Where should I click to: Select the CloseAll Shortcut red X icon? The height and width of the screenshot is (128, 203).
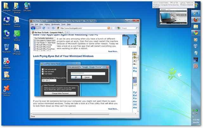pos(6,91)
